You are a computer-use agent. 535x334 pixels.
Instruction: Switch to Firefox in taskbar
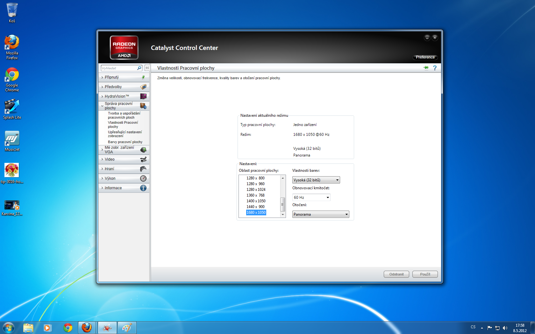87,328
